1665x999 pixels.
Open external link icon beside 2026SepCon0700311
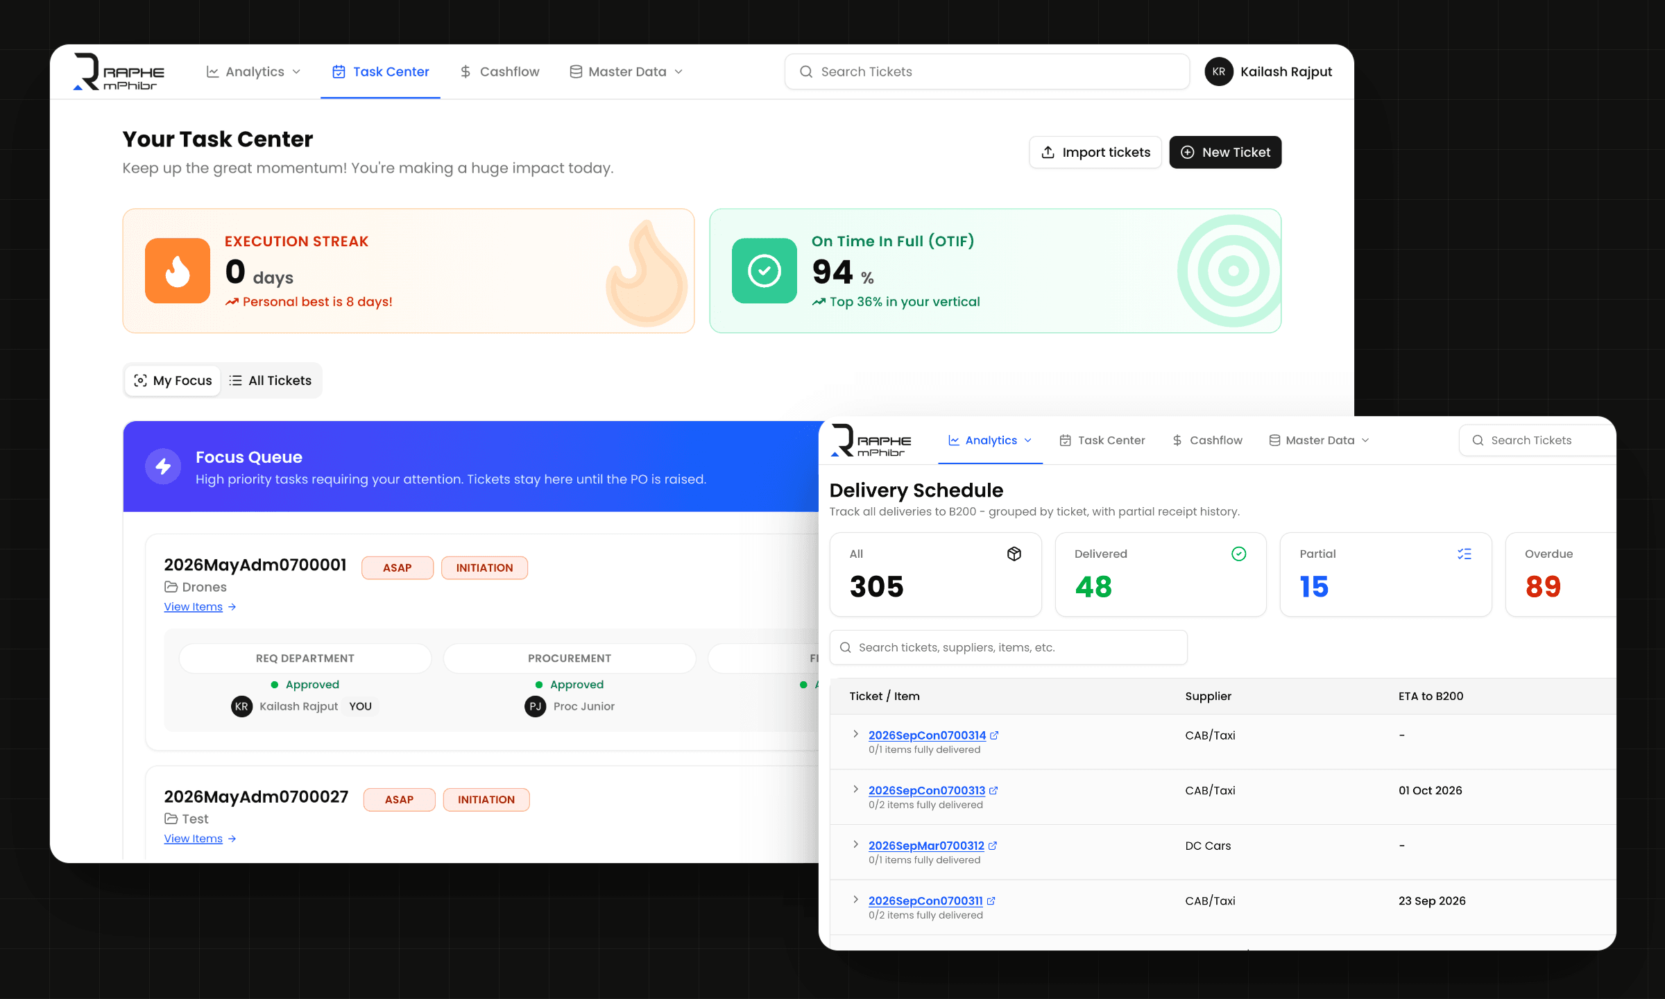(x=991, y=901)
